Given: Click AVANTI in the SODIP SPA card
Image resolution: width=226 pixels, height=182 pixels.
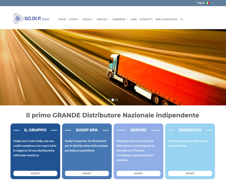Looking at the screenshot, I should coord(87,173).
